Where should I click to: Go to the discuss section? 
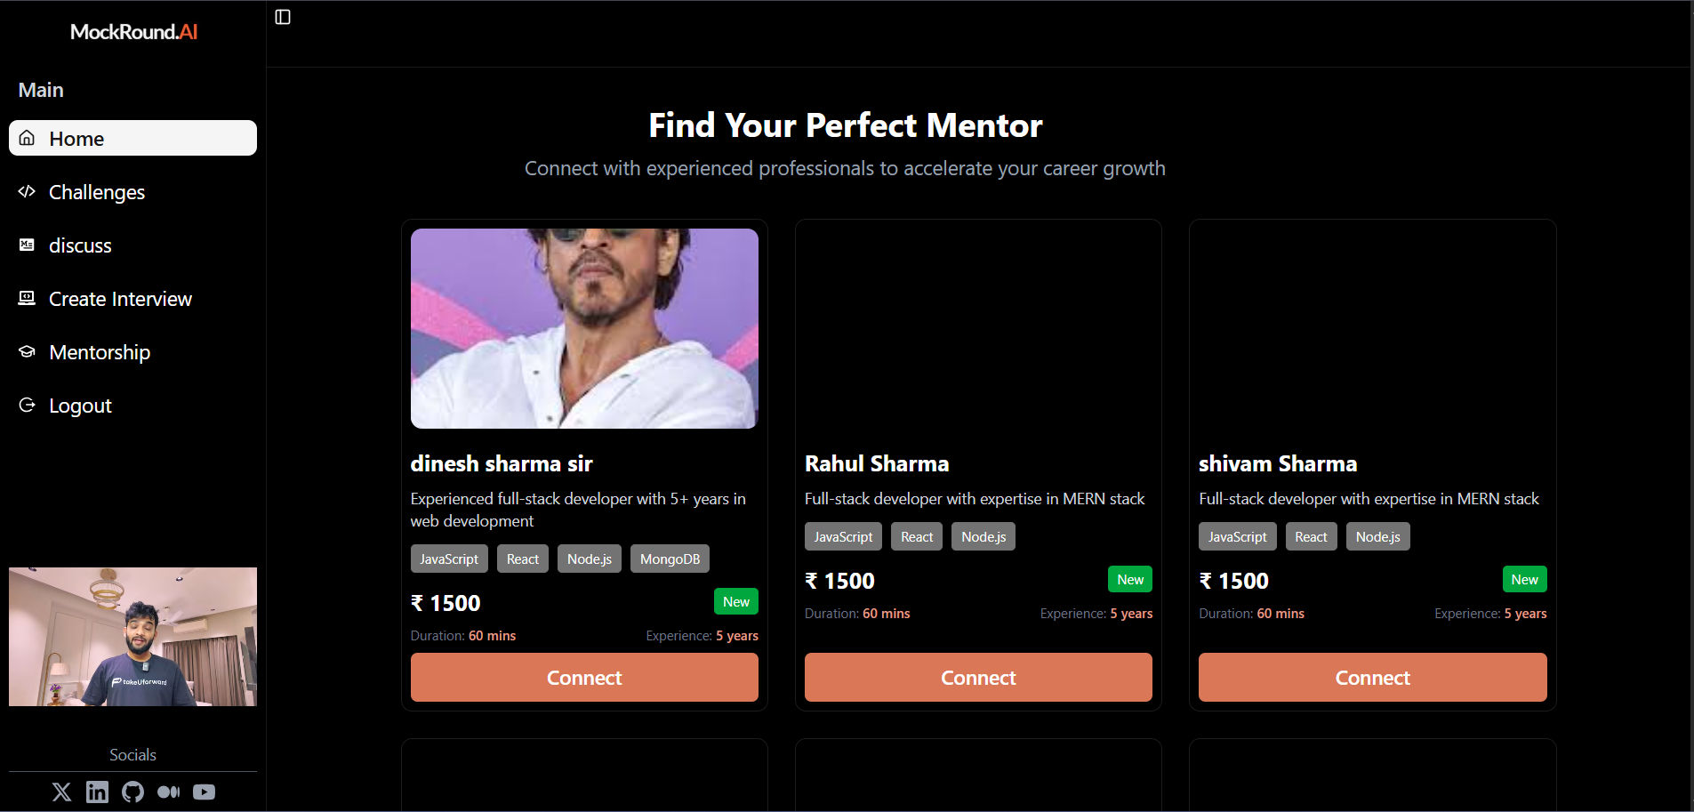pos(80,245)
